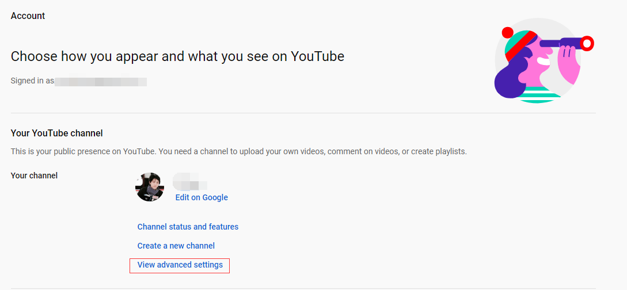Open Channel status and features
This screenshot has height=290, width=627.
pyautogui.click(x=188, y=227)
